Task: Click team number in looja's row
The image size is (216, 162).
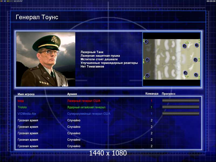Action: click(151, 101)
